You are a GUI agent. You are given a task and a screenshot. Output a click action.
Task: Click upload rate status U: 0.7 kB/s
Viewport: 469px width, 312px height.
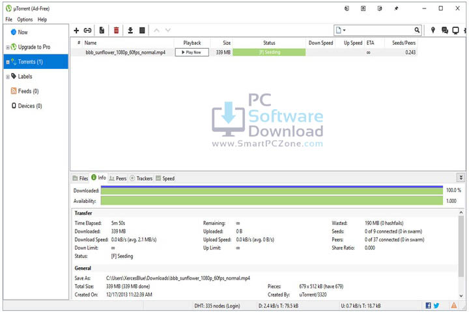(x=361, y=305)
